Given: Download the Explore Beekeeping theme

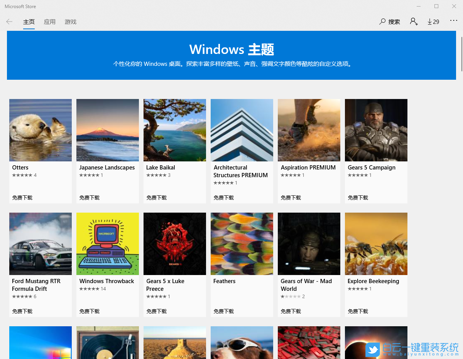Looking at the screenshot, I should [358, 311].
